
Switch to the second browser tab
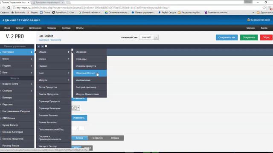[x=47, y=3]
